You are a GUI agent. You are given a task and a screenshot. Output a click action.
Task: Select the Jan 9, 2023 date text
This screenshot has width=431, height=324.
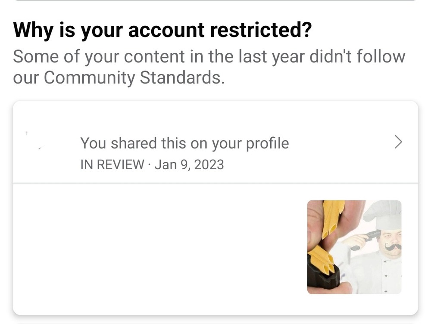point(189,164)
